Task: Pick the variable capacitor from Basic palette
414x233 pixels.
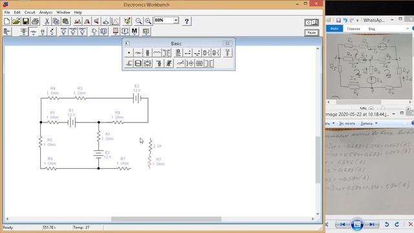Action: tap(169, 63)
